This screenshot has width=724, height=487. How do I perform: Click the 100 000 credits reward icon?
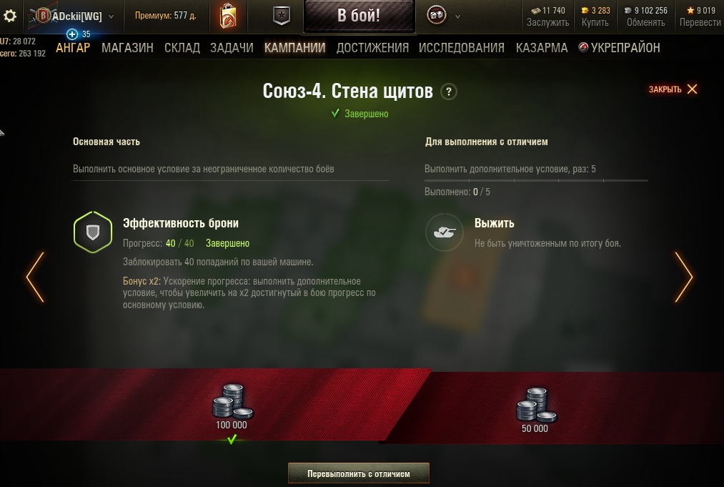[x=232, y=401]
